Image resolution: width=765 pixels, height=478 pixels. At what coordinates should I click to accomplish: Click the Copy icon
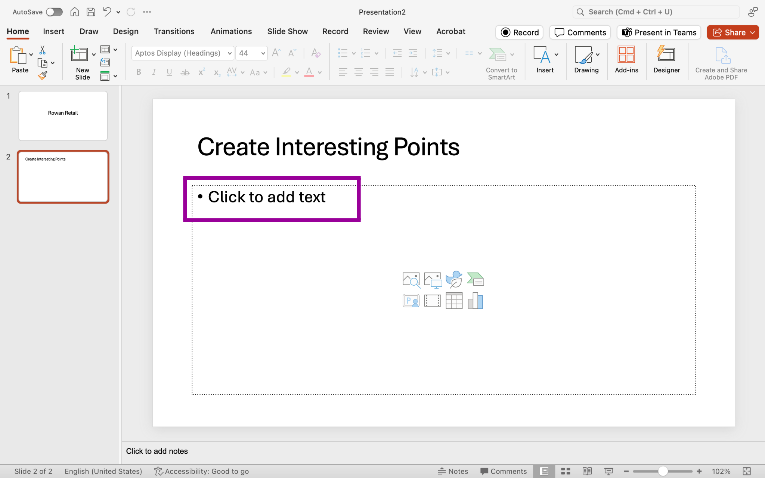43,63
